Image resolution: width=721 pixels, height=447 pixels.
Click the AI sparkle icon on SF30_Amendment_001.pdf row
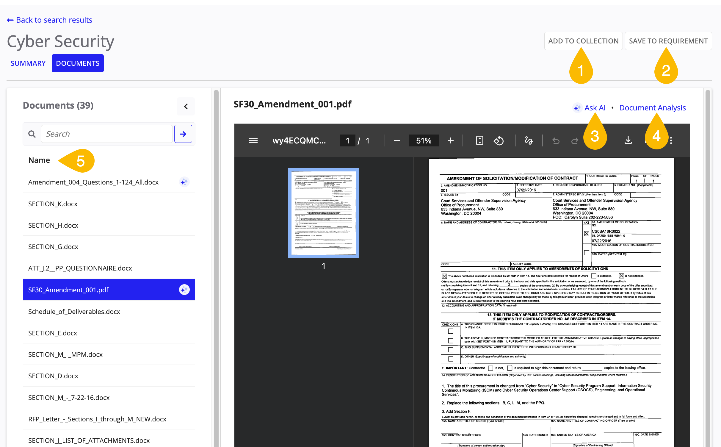184,290
